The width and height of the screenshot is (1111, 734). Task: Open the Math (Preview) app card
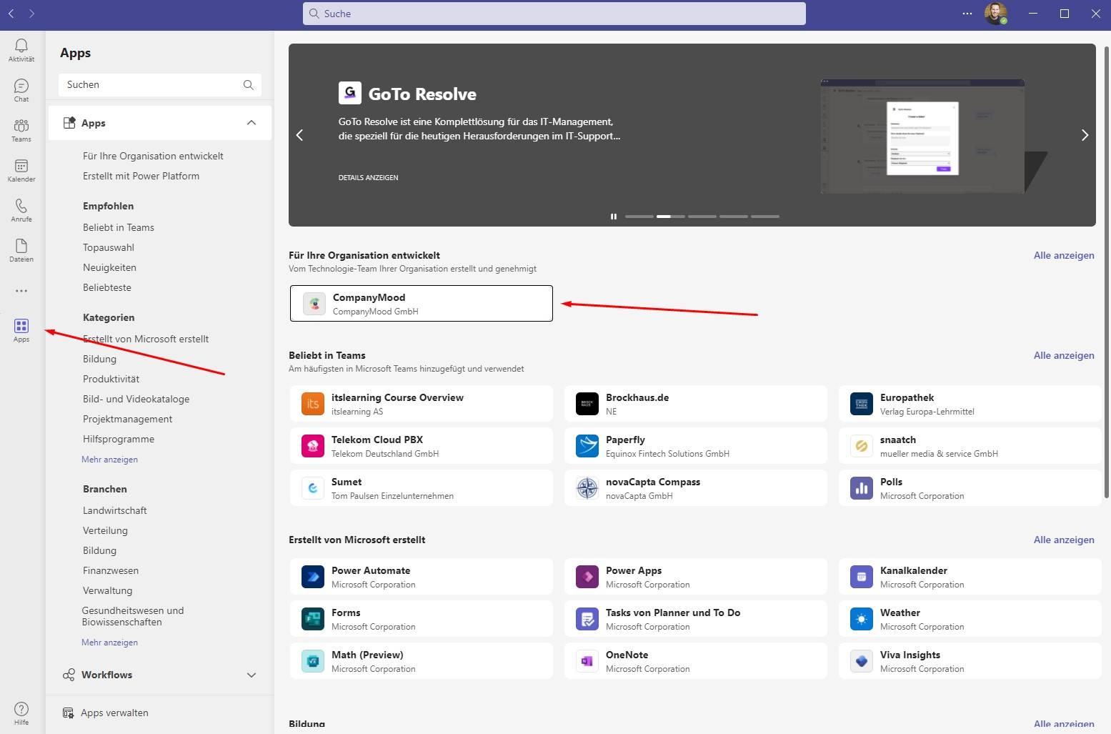pyautogui.click(x=422, y=661)
